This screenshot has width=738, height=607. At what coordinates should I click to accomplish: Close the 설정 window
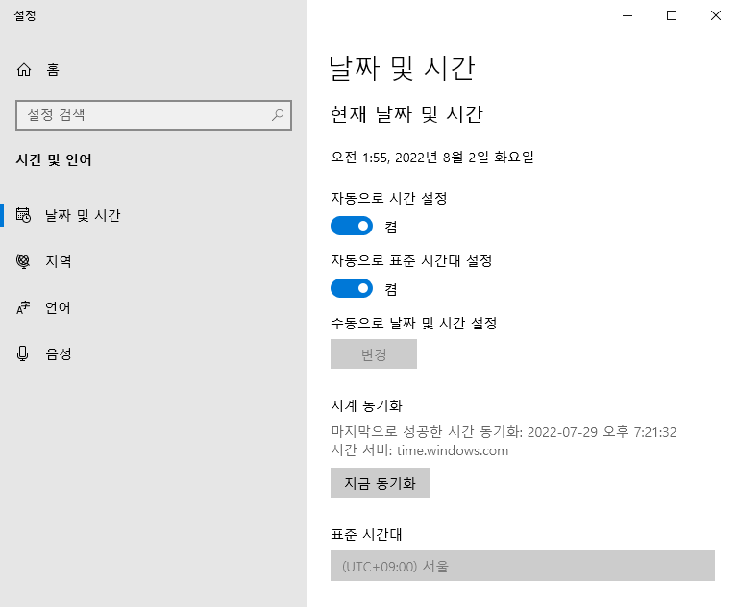[x=716, y=15]
